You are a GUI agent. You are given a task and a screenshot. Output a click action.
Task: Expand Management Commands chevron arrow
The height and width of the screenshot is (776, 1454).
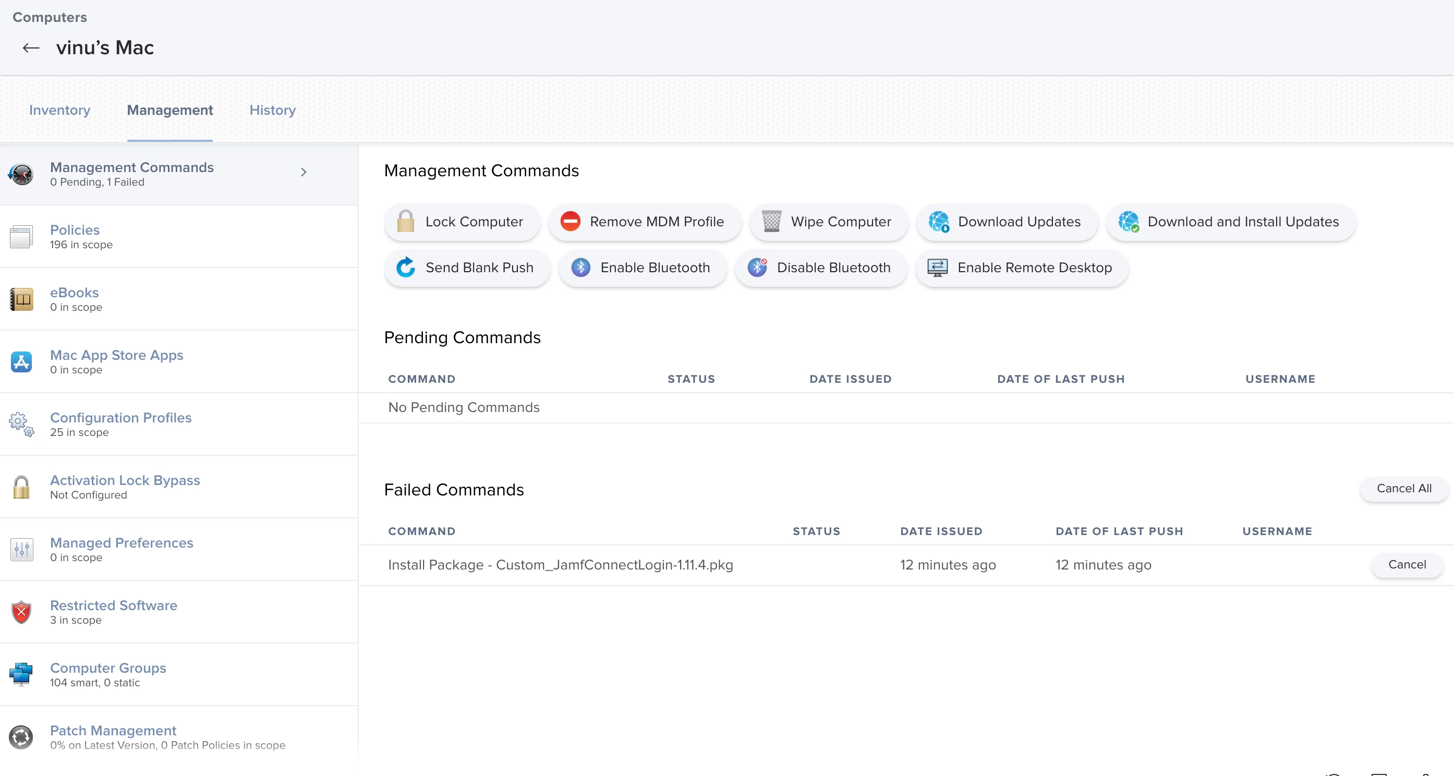(304, 172)
